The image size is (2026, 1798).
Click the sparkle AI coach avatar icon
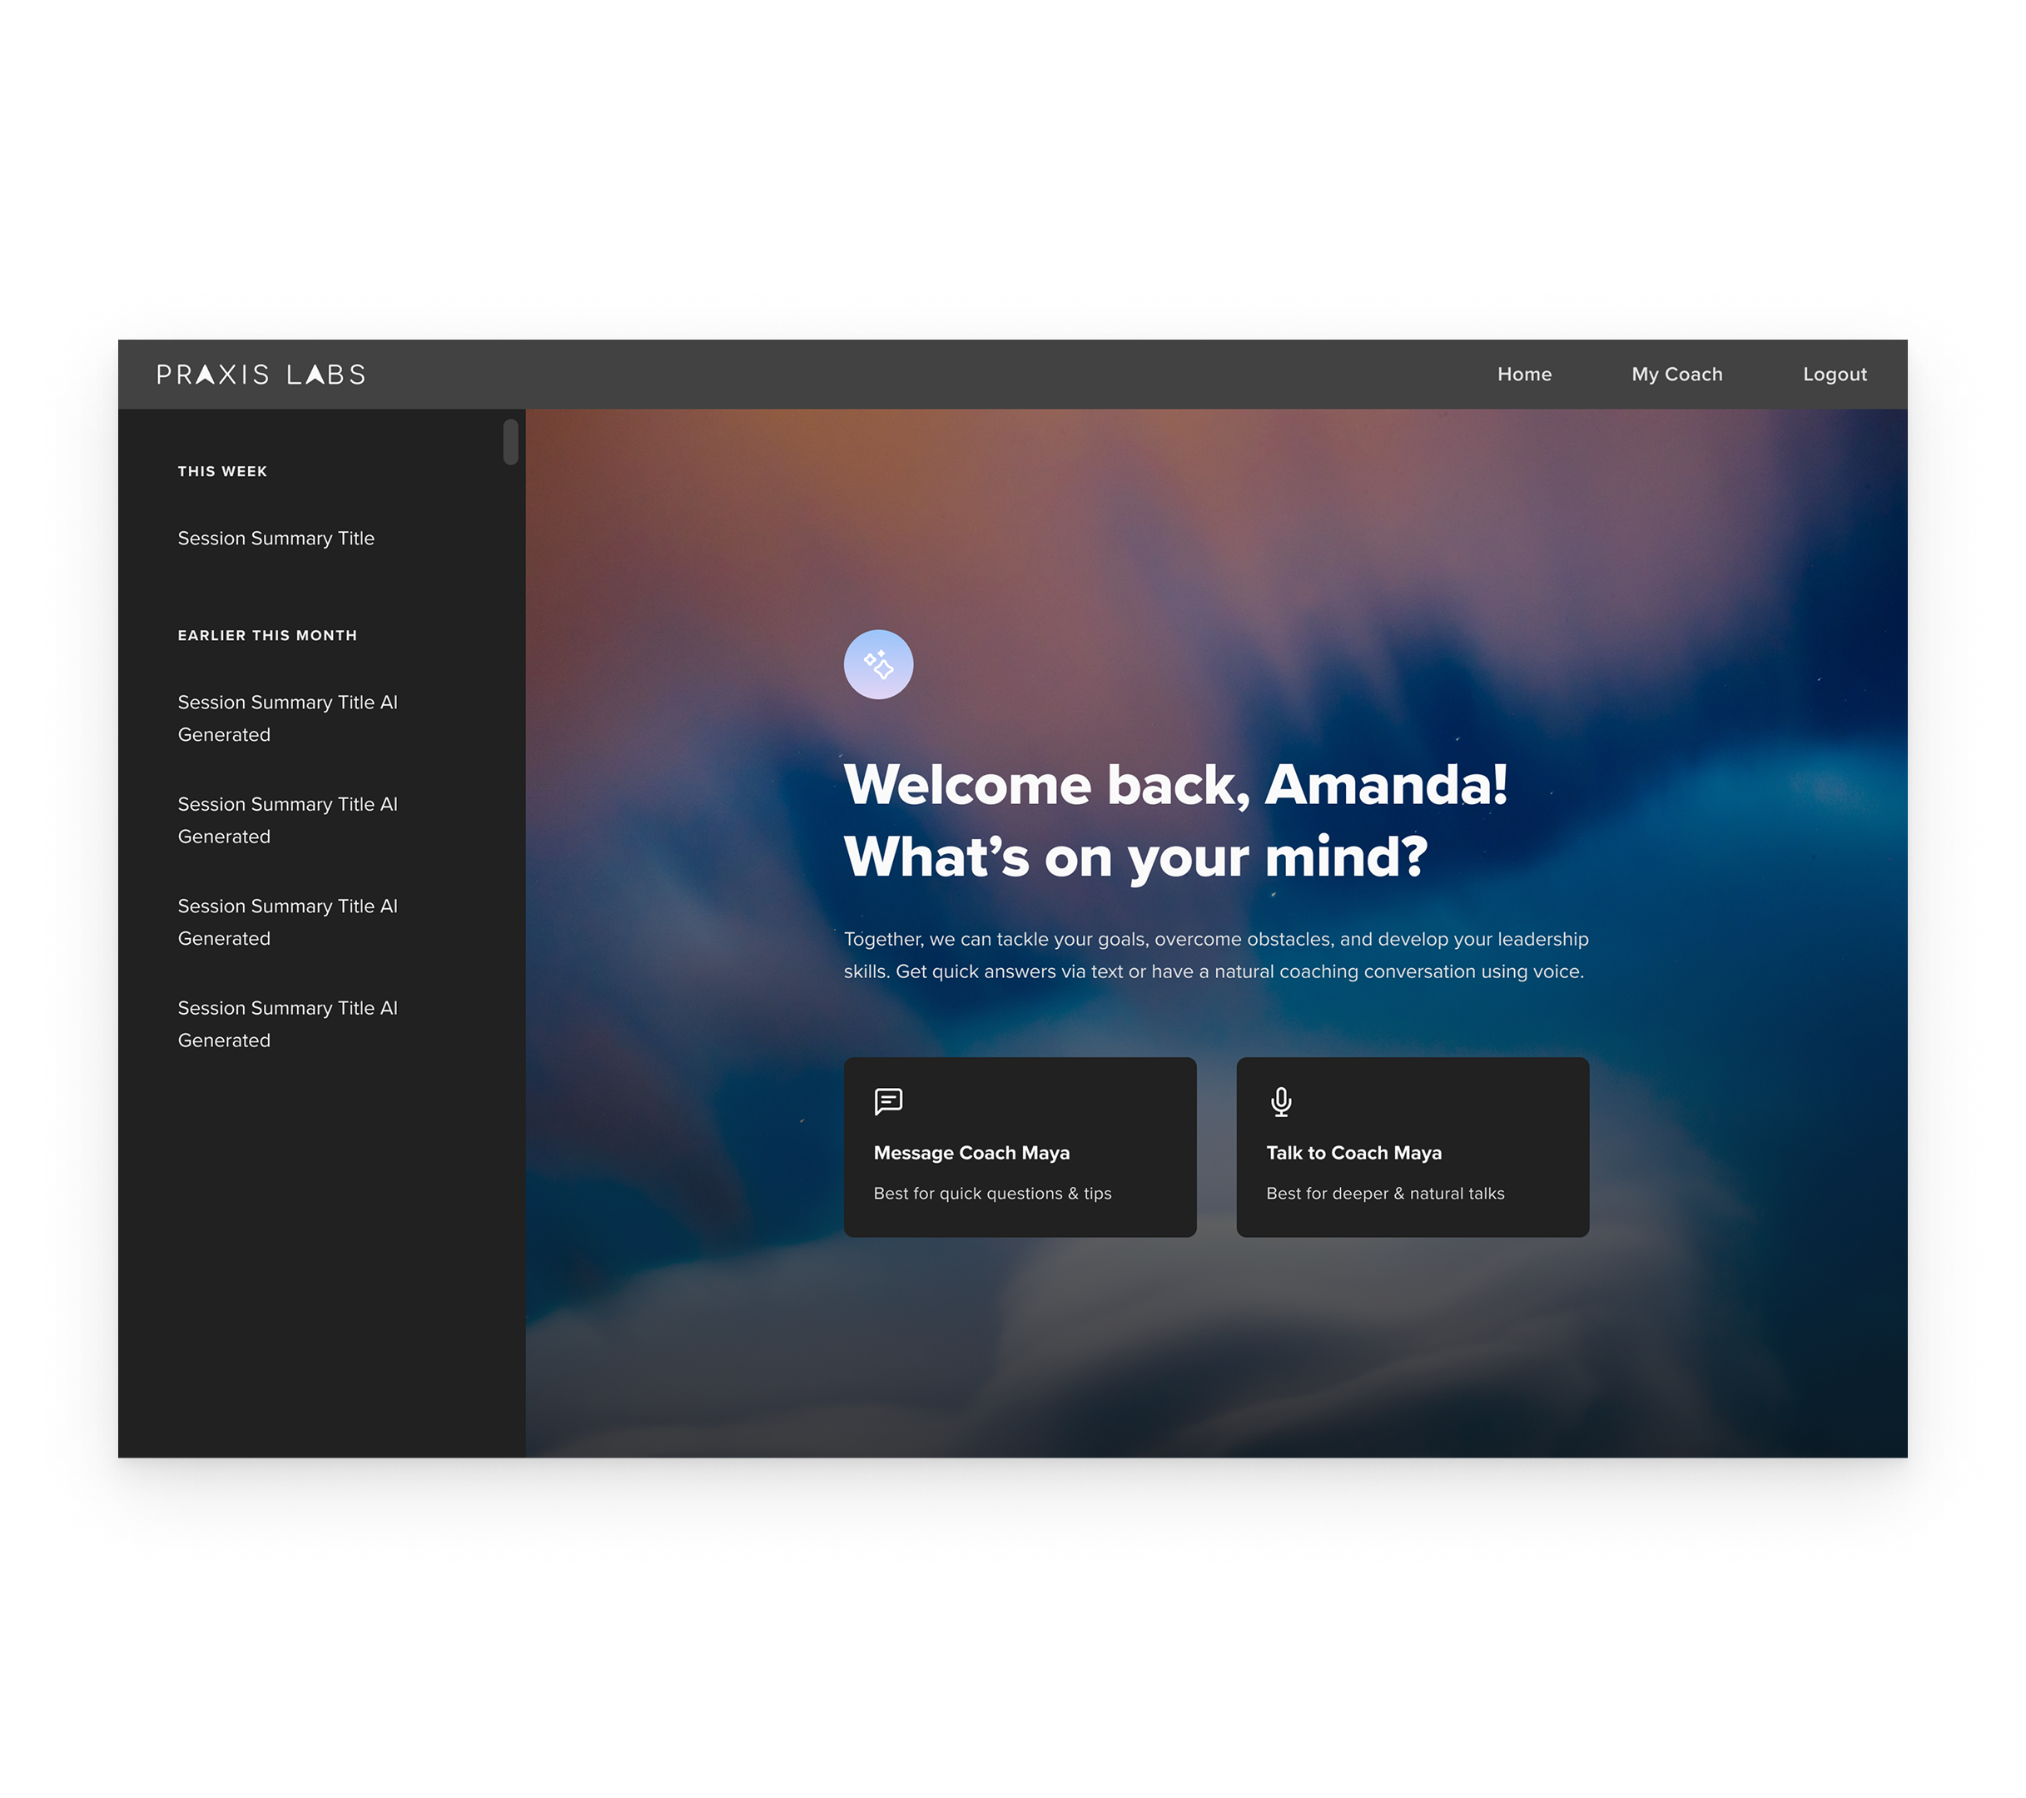click(878, 664)
